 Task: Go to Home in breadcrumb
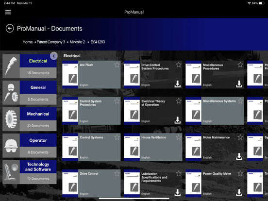28,42
